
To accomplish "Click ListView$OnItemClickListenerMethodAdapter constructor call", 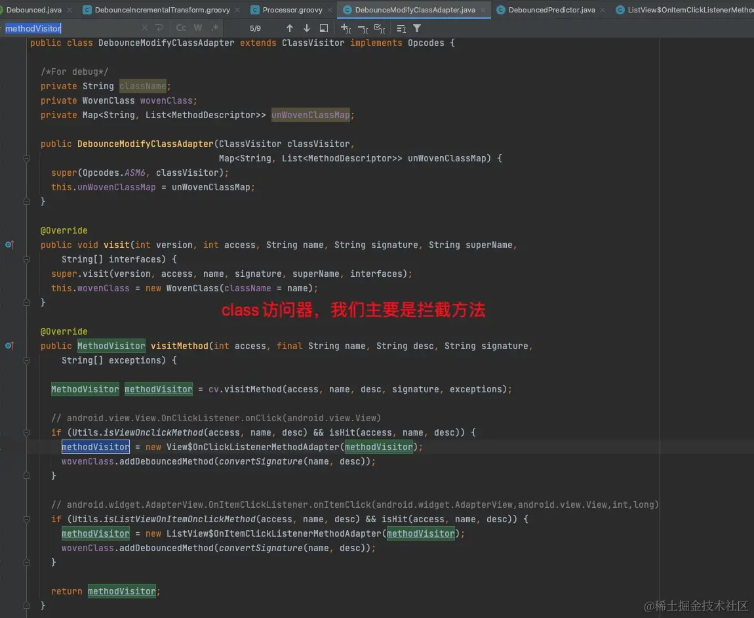I will tap(273, 533).
